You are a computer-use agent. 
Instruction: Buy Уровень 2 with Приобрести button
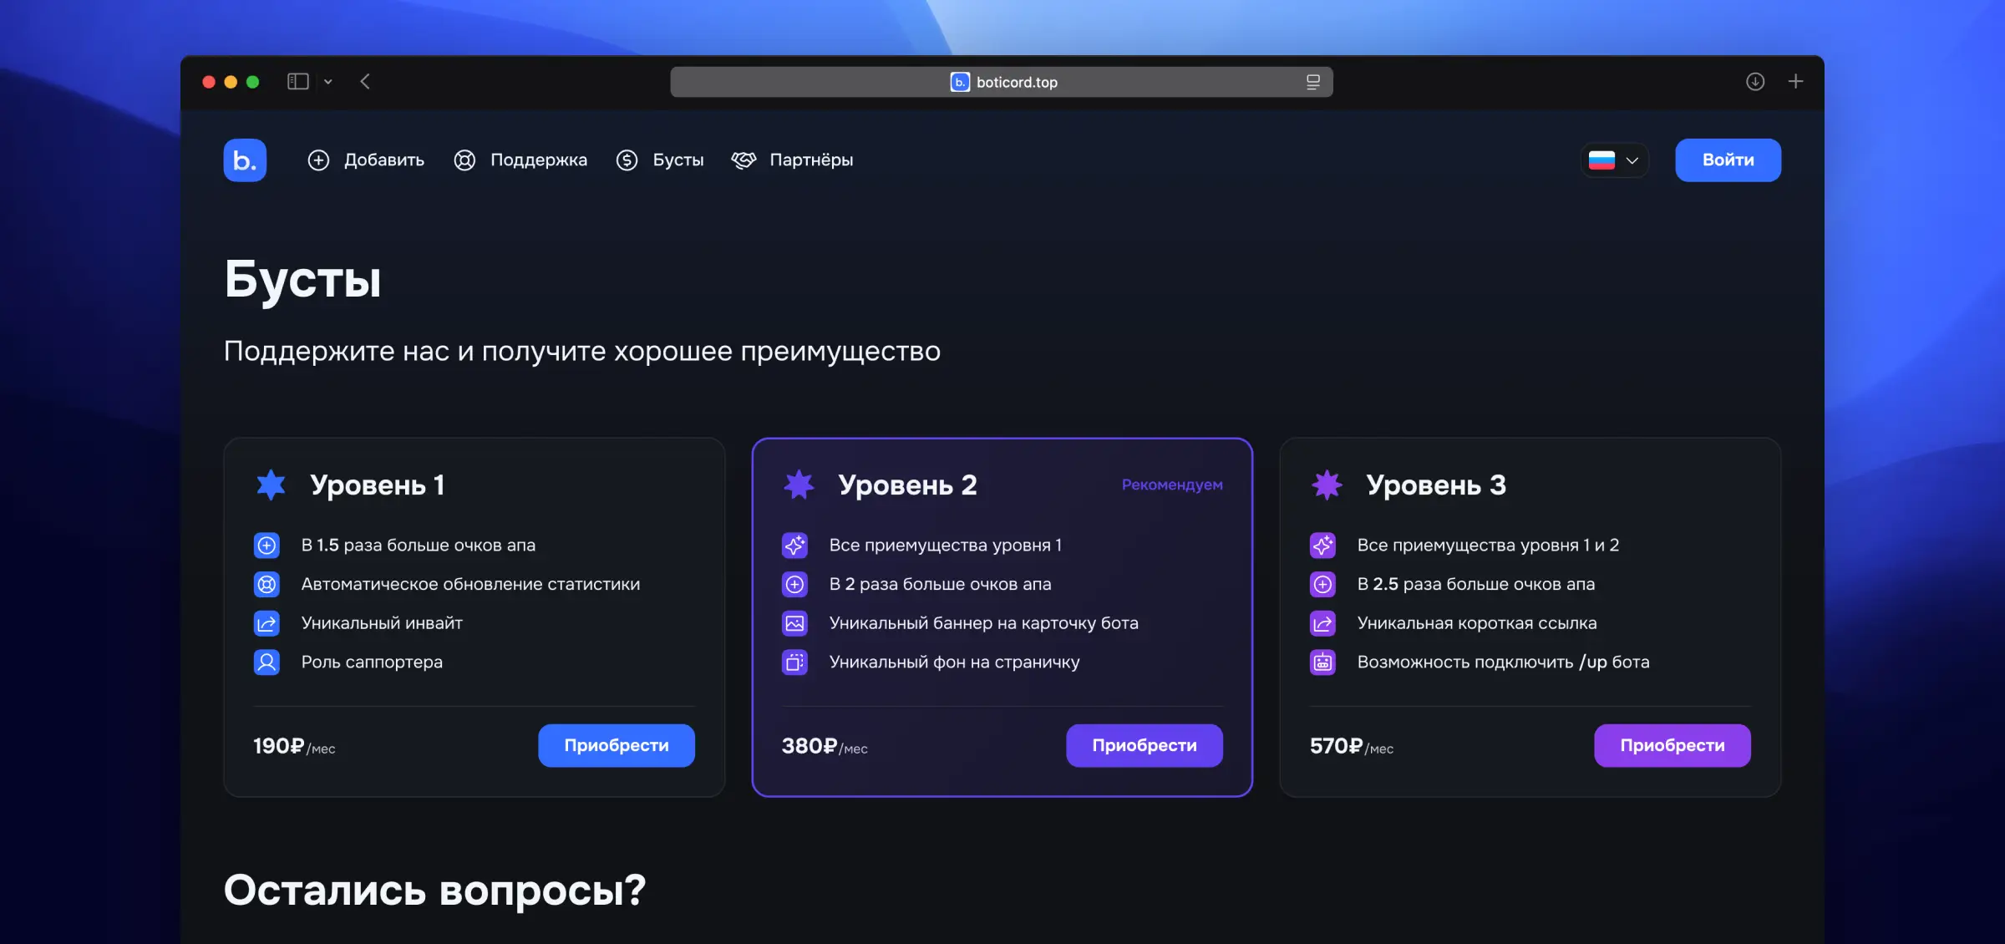pyautogui.click(x=1145, y=745)
